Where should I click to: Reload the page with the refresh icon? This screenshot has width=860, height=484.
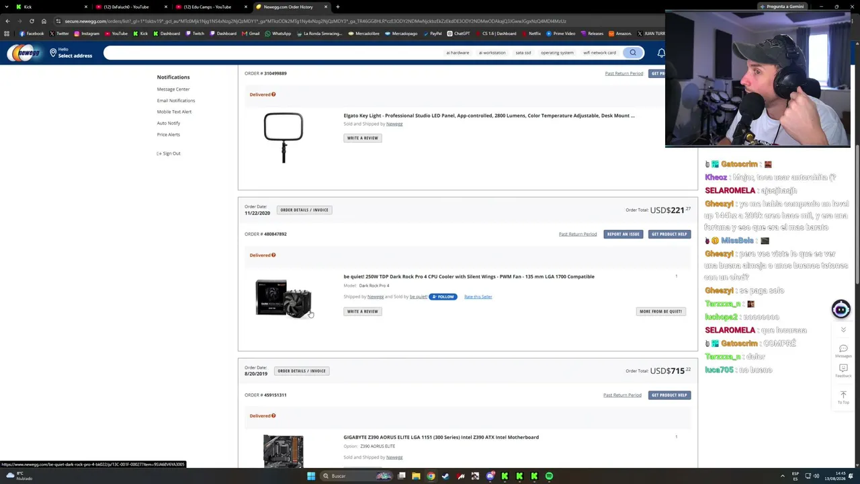pyautogui.click(x=32, y=21)
